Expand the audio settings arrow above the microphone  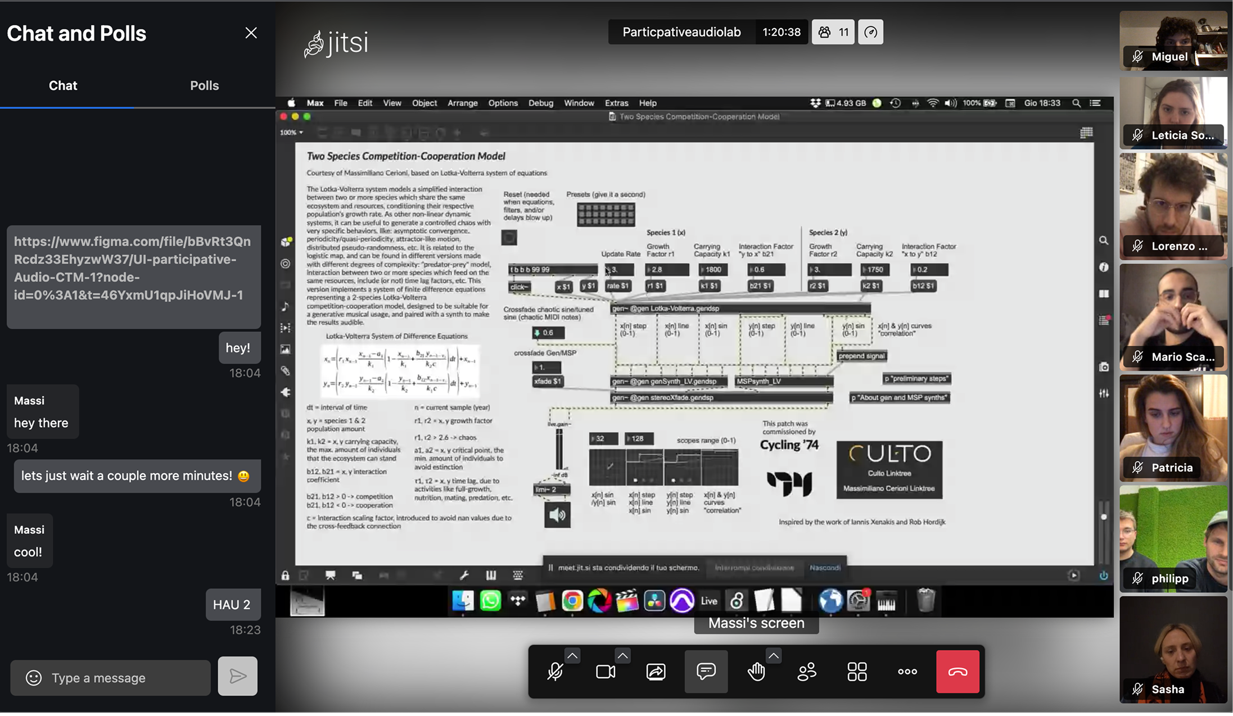tap(572, 655)
